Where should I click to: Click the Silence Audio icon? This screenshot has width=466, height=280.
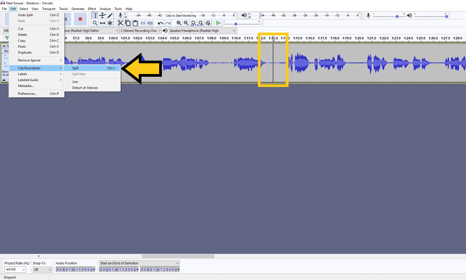[x=150, y=23]
